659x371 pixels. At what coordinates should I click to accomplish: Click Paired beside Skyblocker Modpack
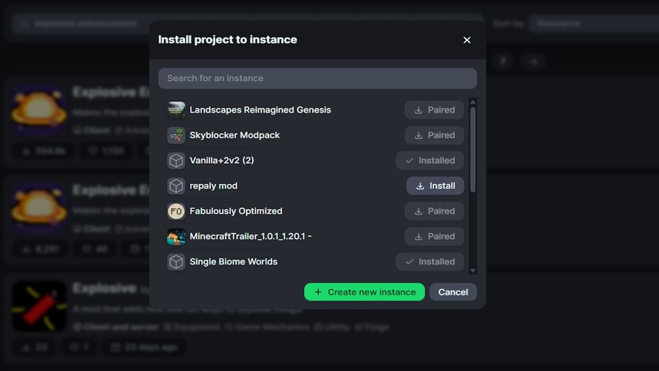coord(434,135)
